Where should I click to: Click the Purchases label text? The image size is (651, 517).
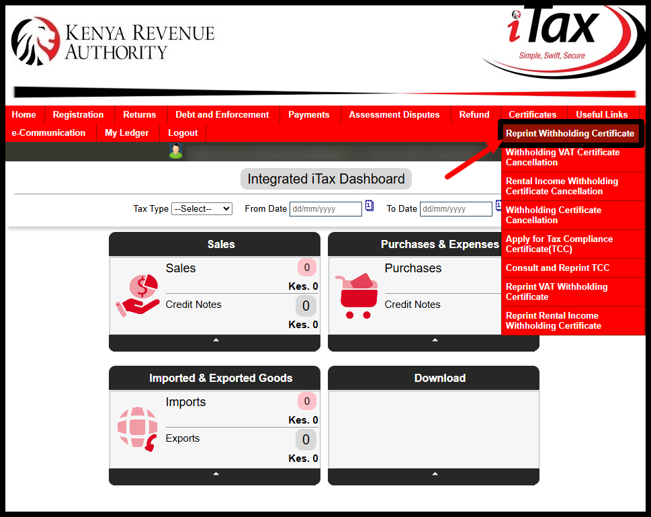[x=413, y=268]
